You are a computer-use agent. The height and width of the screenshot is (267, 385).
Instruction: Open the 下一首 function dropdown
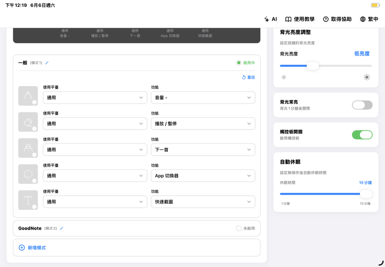coord(203,150)
